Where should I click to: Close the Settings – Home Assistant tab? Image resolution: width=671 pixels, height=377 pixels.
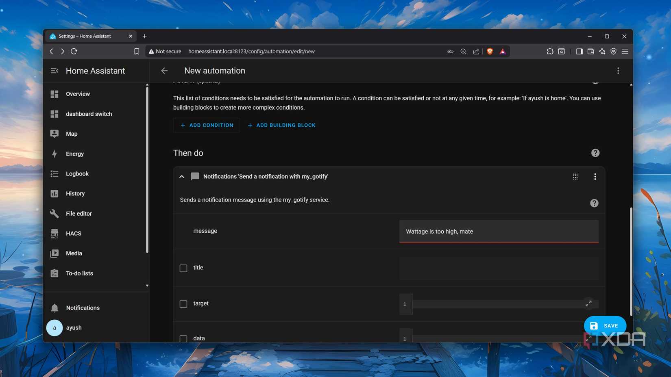pyautogui.click(x=131, y=36)
